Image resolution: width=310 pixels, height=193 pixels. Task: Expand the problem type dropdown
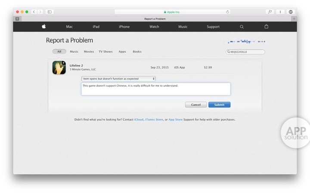[118, 79]
